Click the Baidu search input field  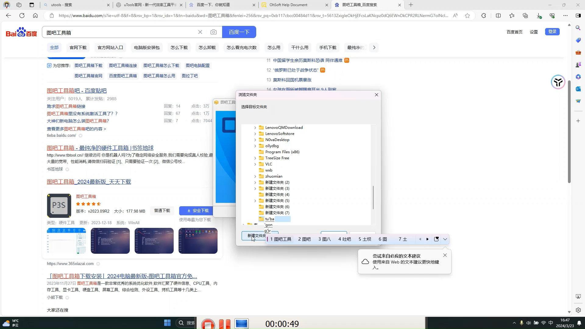point(120,32)
